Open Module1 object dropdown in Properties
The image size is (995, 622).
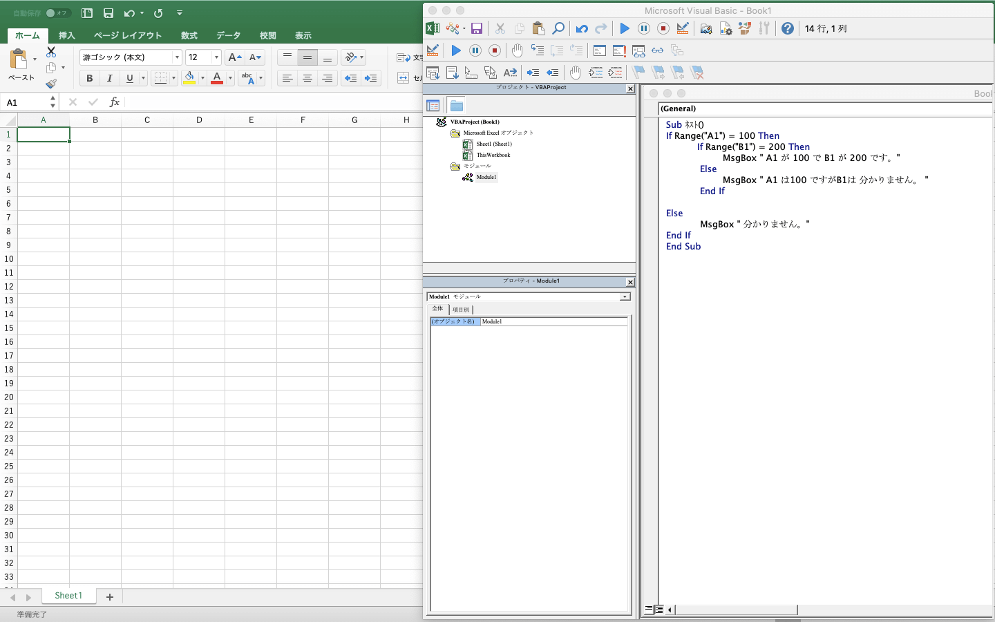(x=625, y=296)
